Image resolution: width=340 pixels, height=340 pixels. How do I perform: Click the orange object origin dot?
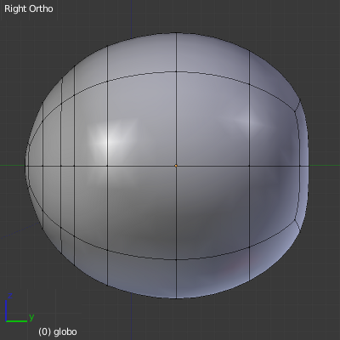(x=176, y=166)
